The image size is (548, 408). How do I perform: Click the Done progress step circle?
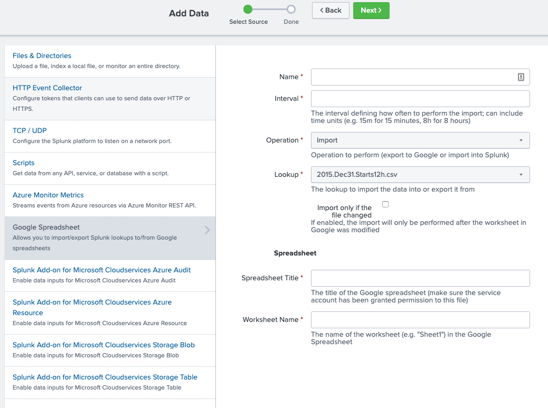coord(291,9)
